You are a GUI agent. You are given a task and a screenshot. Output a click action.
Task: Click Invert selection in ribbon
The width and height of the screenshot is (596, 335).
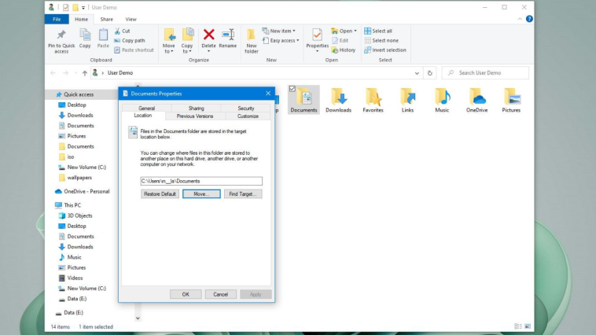[385, 50]
